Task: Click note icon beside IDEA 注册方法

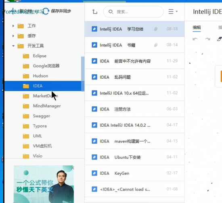Action: 94,109
